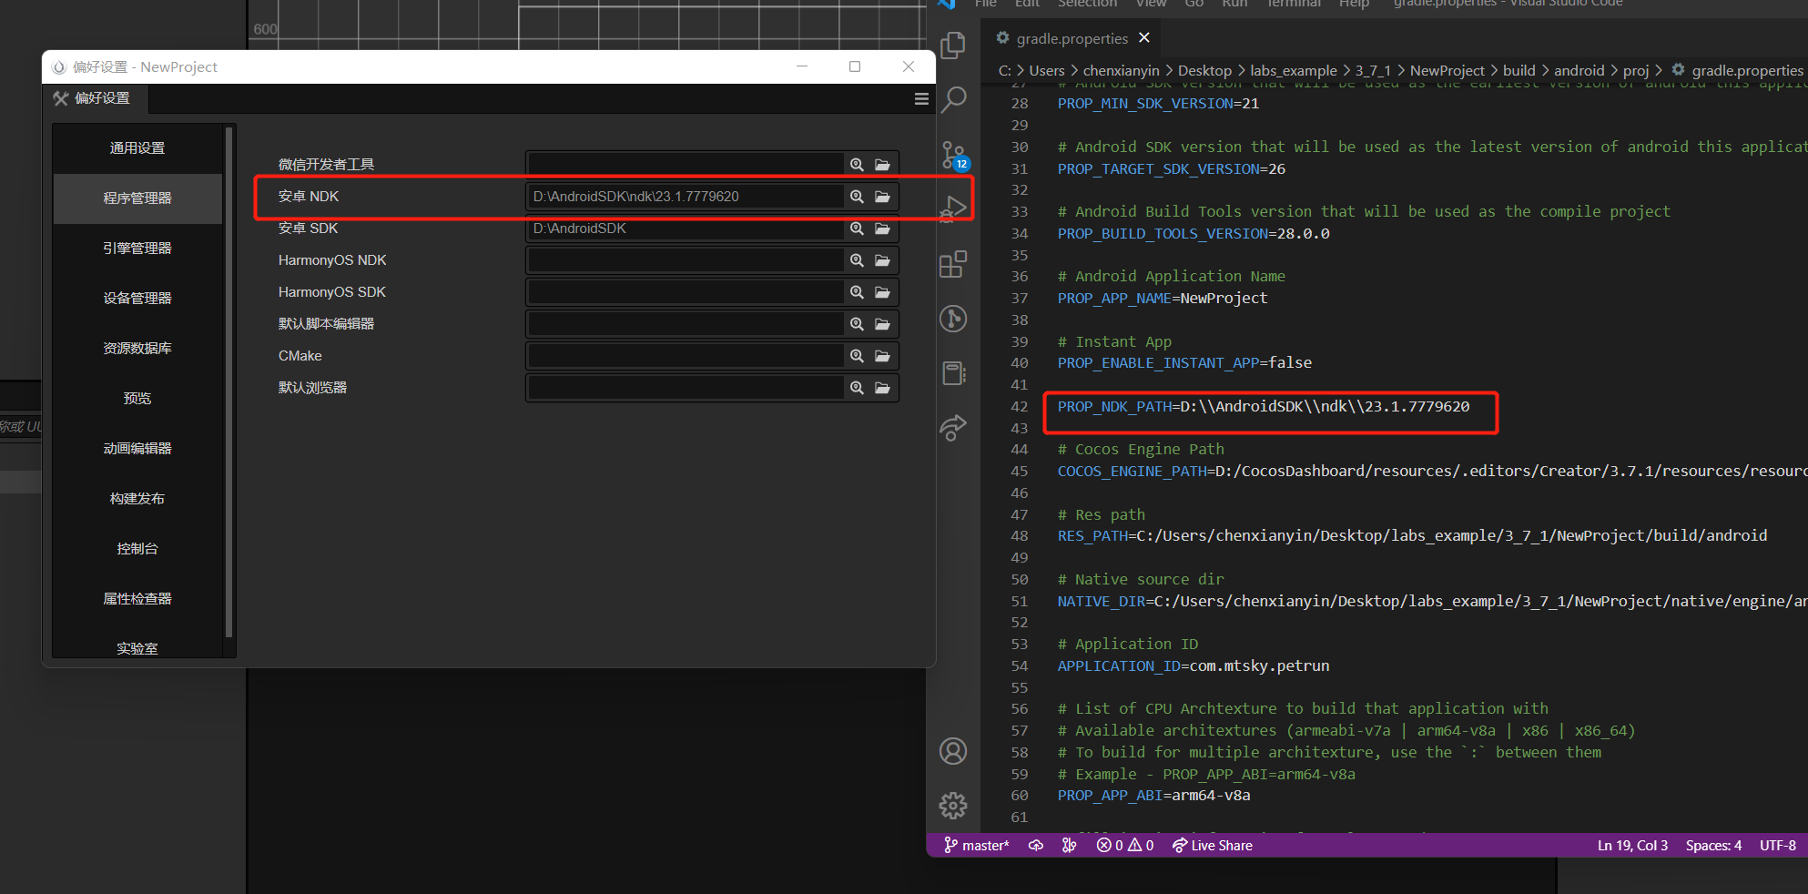Screen dimensions: 1808x894
Task: Click NewProject in the breadcrumb path
Action: point(1447,71)
